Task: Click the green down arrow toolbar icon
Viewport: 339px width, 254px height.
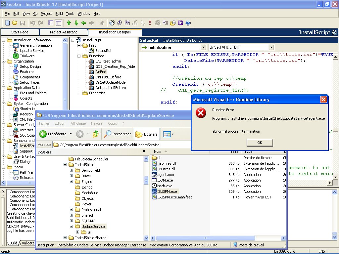Action: [76, 23]
